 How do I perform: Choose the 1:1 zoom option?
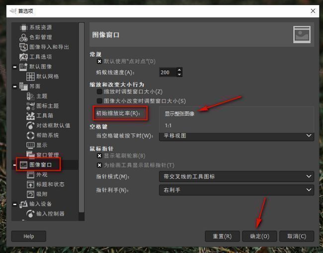[168, 126]
